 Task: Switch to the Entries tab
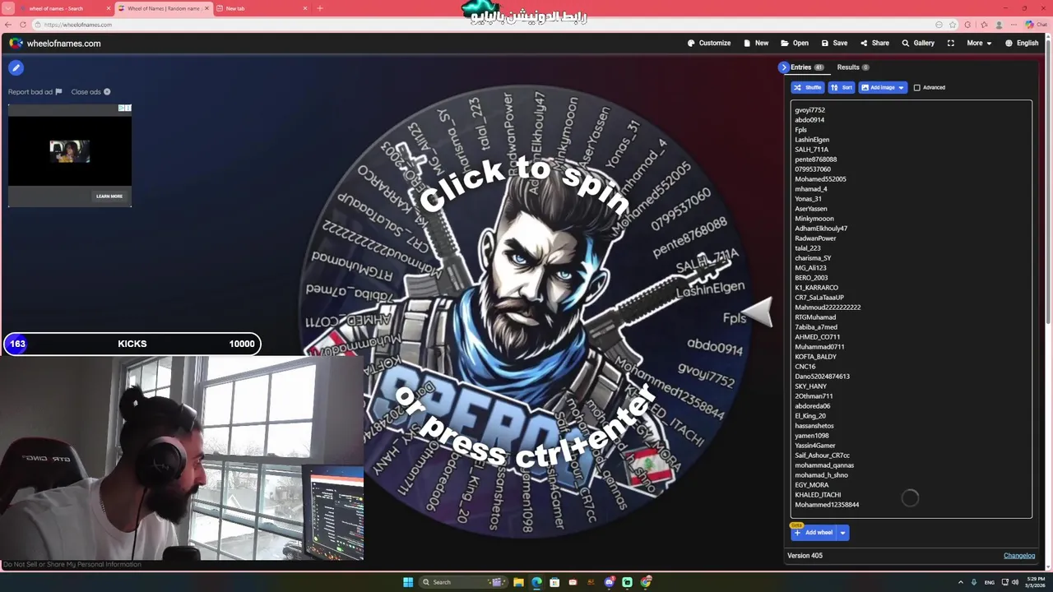(806, 67)
